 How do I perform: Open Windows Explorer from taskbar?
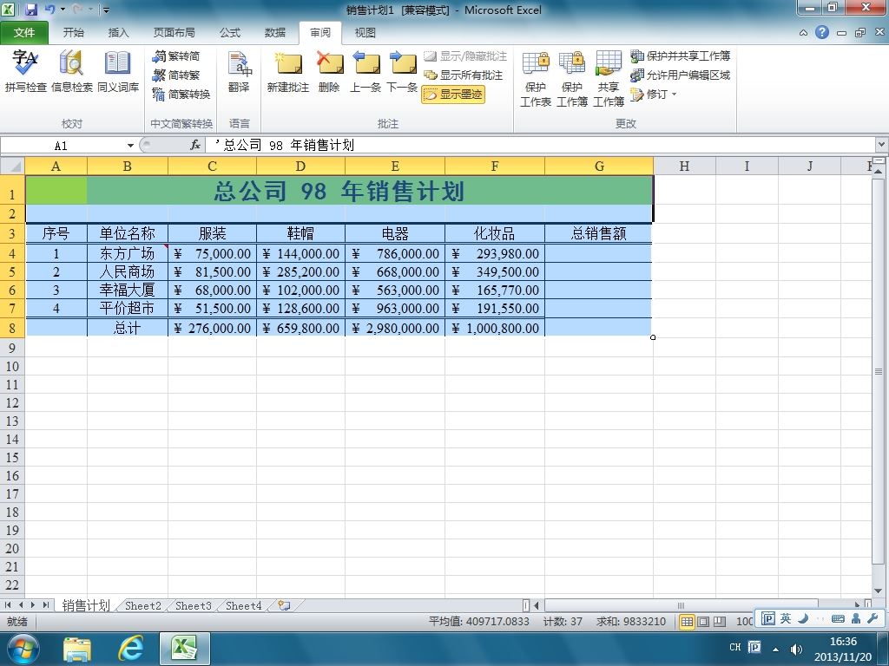[77, 649]
